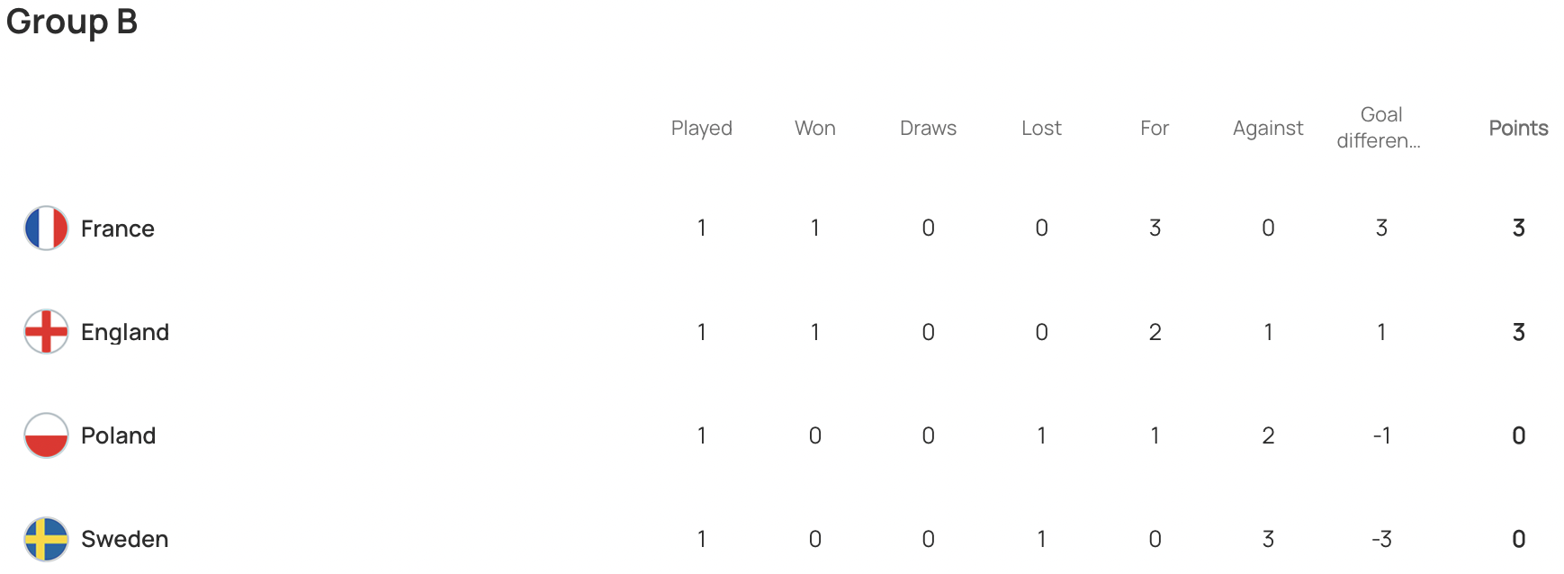Select the Played column header

pos(702,129)
